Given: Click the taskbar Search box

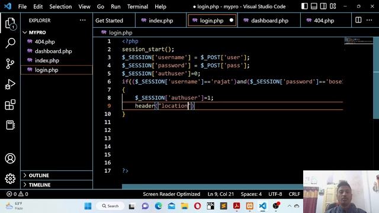Looking at the screenshot, I should pyautogui.click(x=110, y=206).
